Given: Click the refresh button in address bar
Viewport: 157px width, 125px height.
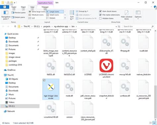Looking at the screenshot, I should pos(119,27).
